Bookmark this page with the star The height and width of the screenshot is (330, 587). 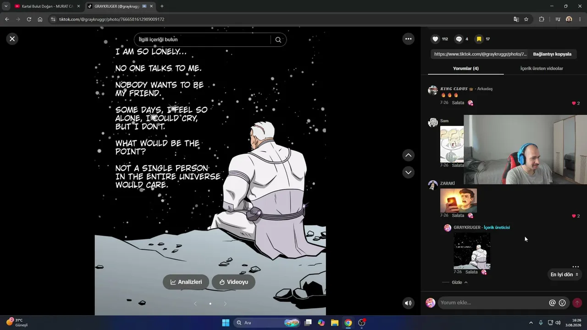526,19
